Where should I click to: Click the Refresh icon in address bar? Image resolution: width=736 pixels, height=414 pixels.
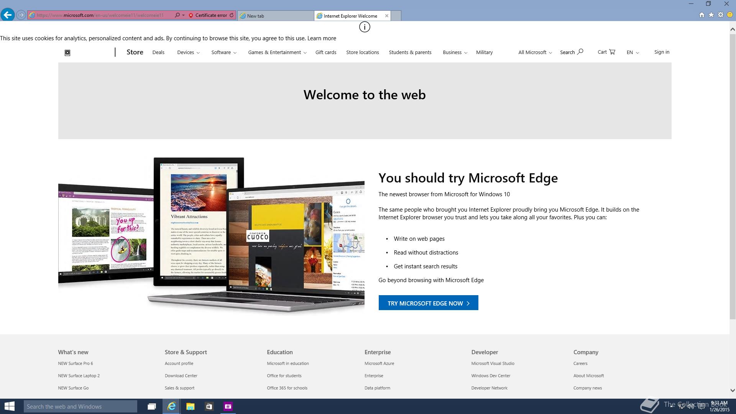point(232,15)
